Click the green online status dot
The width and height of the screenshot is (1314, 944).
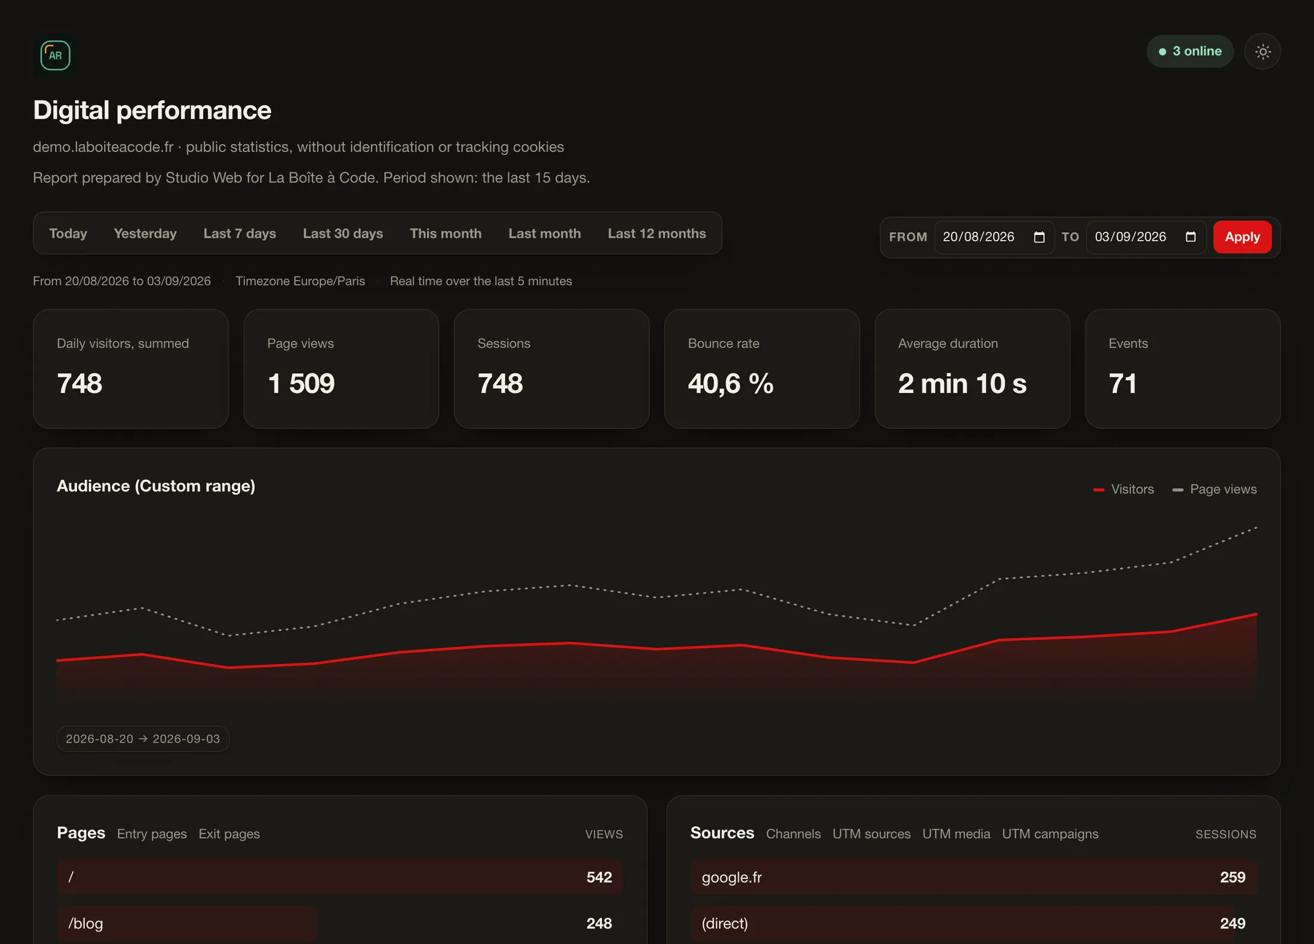[1162, 52]
